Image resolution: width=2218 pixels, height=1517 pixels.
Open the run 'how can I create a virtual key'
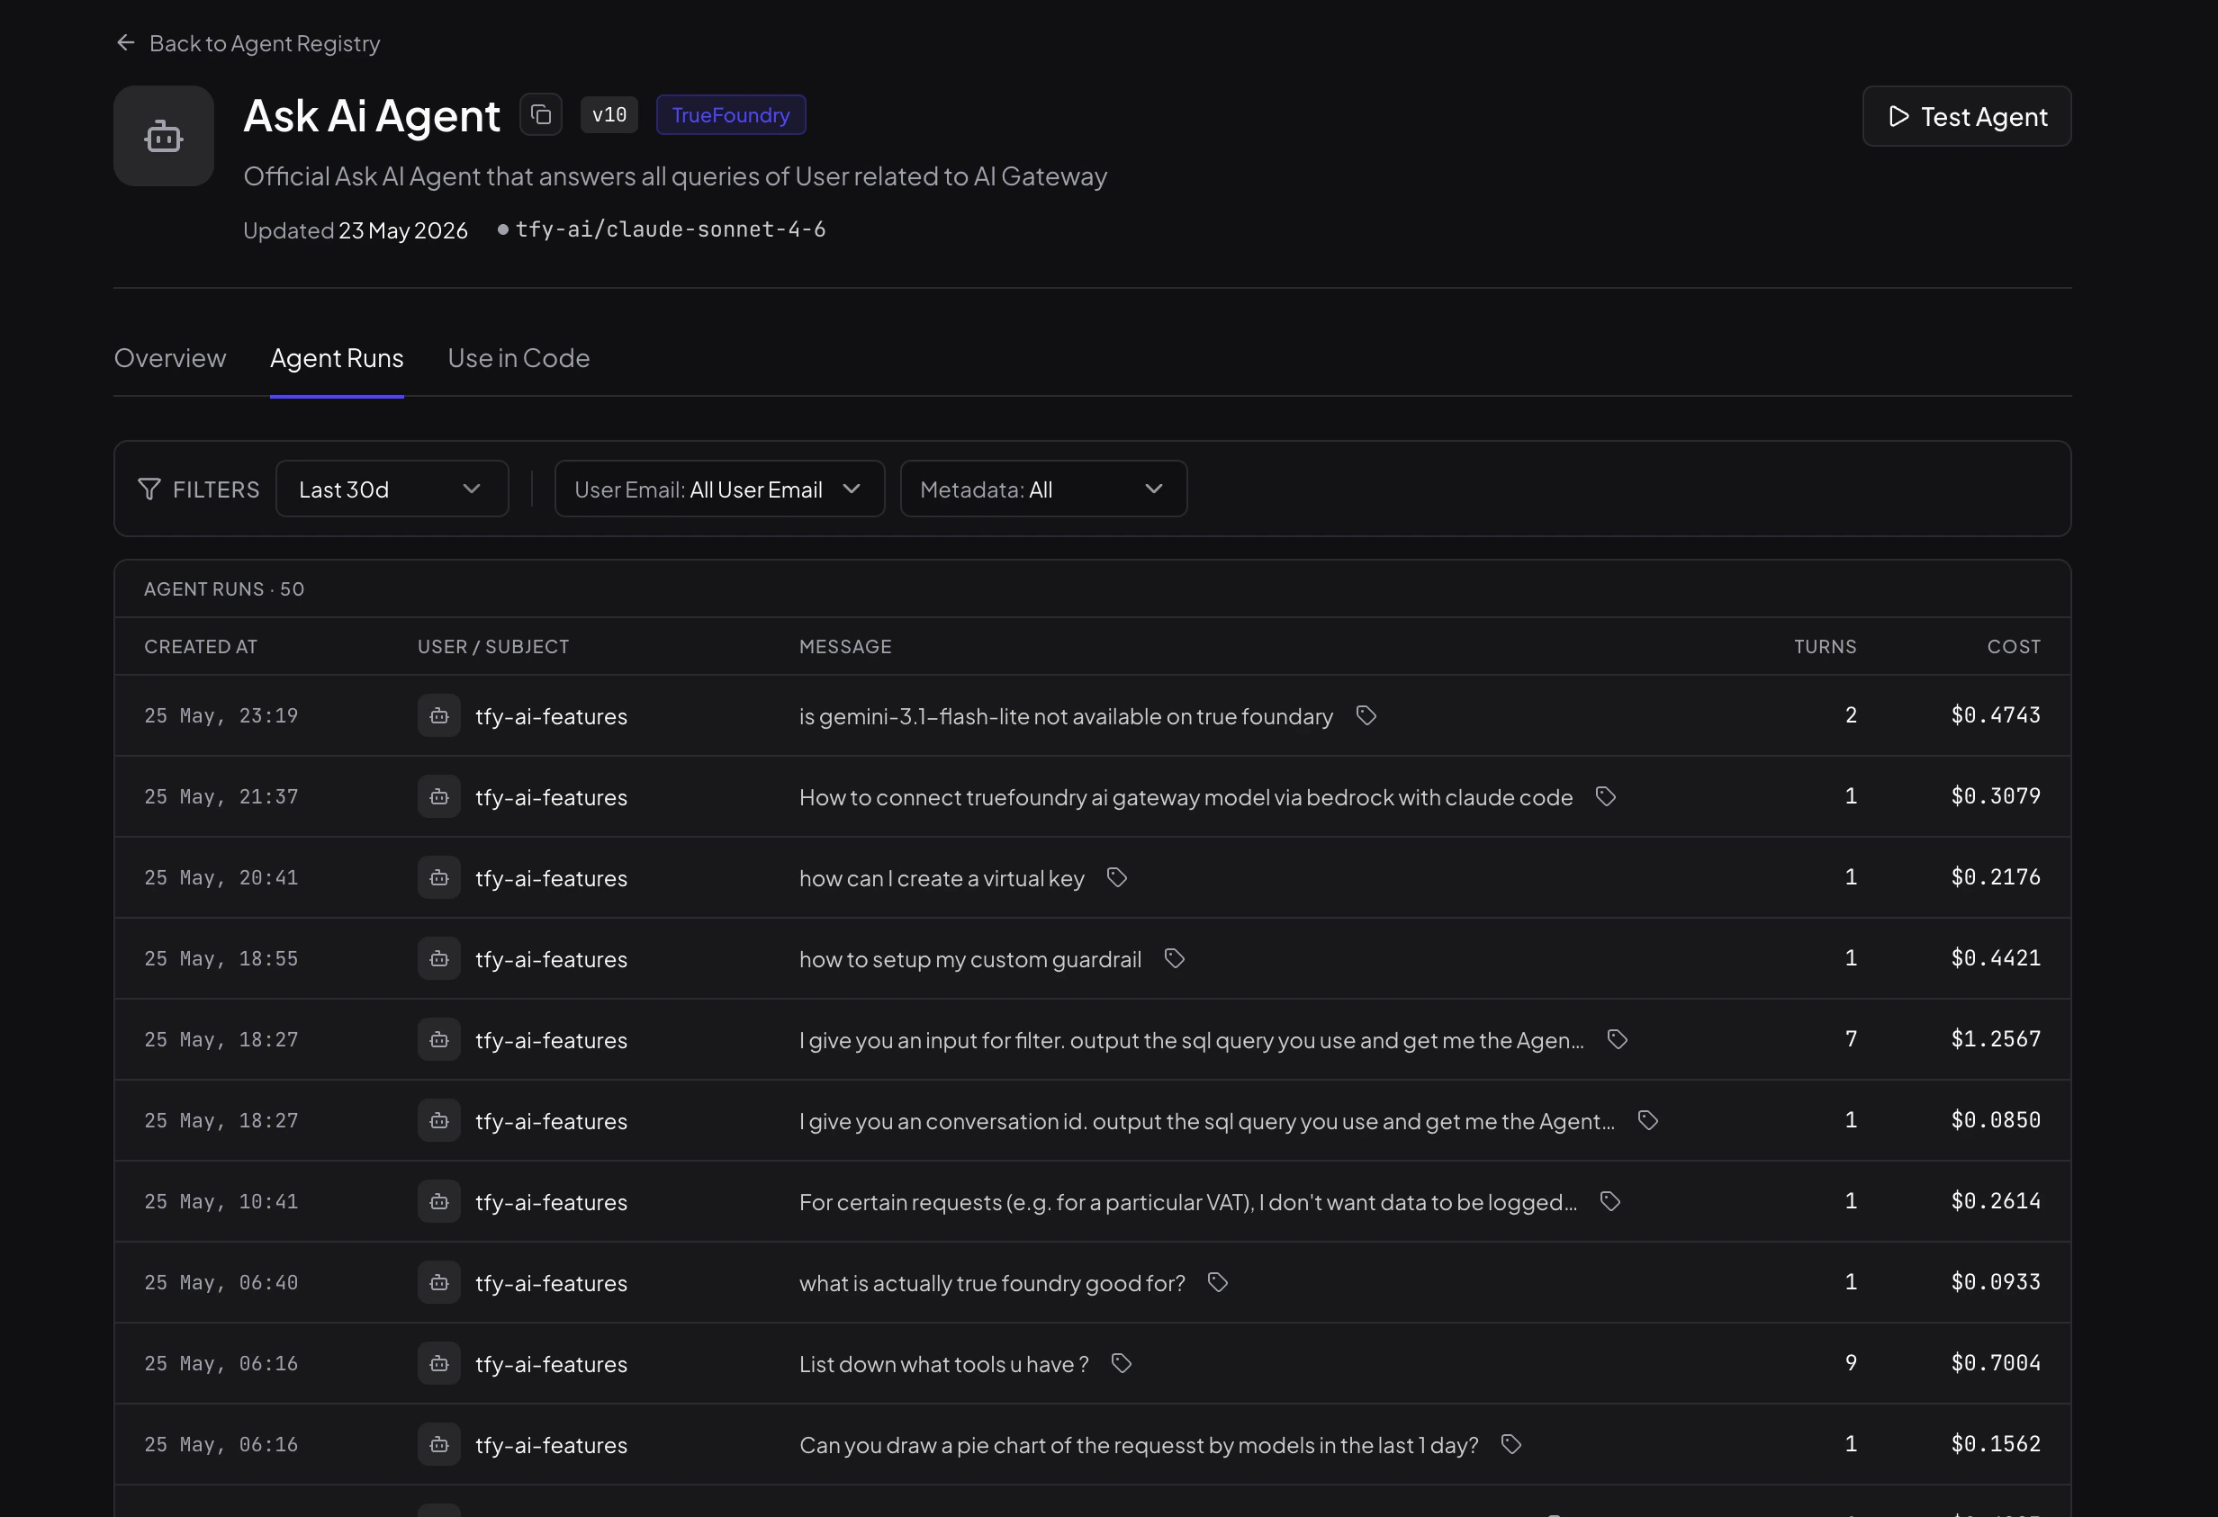point(942,878)
